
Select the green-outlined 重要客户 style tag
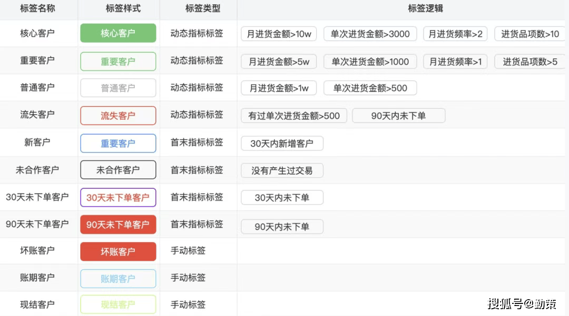point(118,62)
